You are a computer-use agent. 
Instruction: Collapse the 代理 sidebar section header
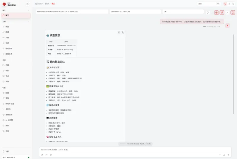(16, 60)
